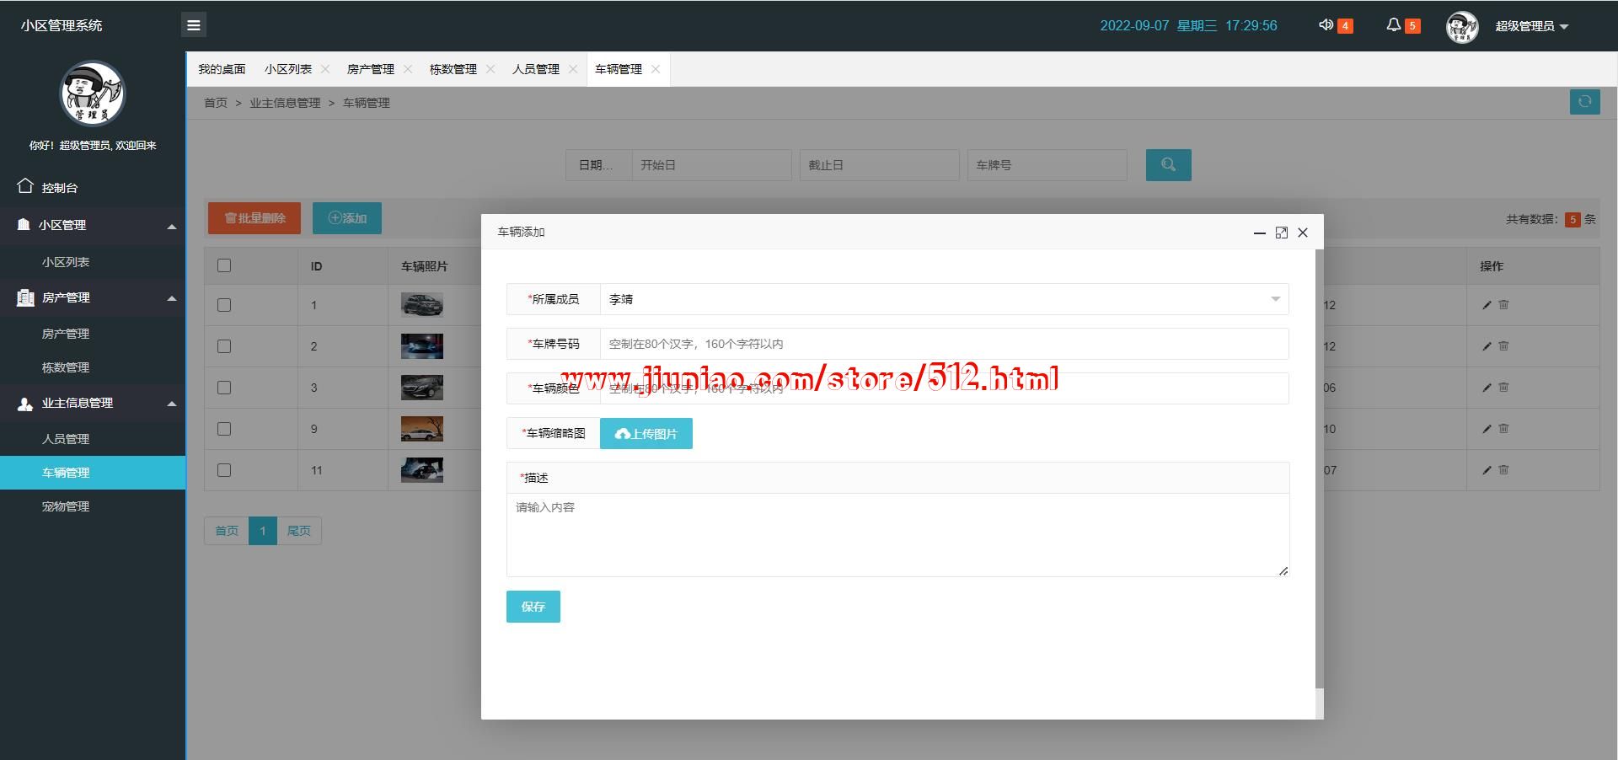The width and height of the screenshot is (1618, 760).
Task: Open 宠物管理 in the sidebar
Action: point(66,506)
